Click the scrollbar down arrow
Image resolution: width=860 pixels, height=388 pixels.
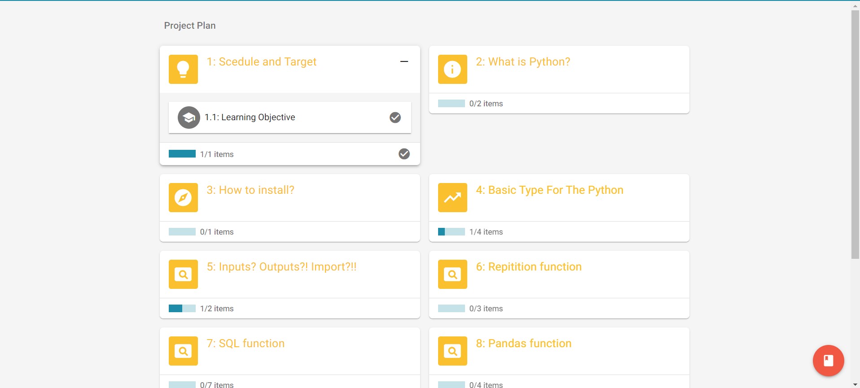pyautogui.click(x=855, y=384)
